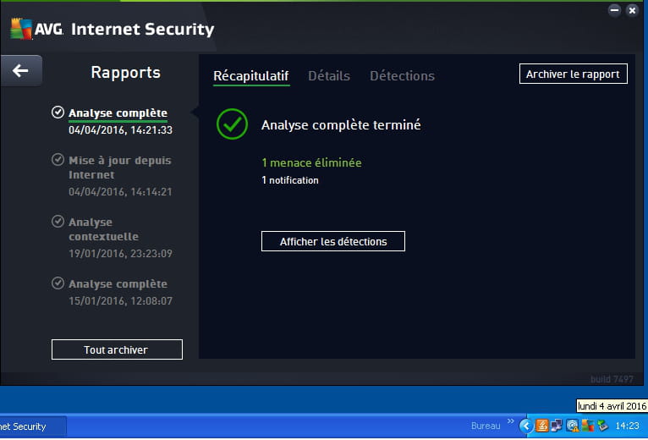Open the network computers tray icon

(x=557, y=426)
